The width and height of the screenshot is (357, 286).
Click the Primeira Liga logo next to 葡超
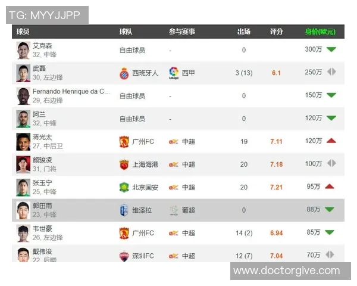coord(173,210)
